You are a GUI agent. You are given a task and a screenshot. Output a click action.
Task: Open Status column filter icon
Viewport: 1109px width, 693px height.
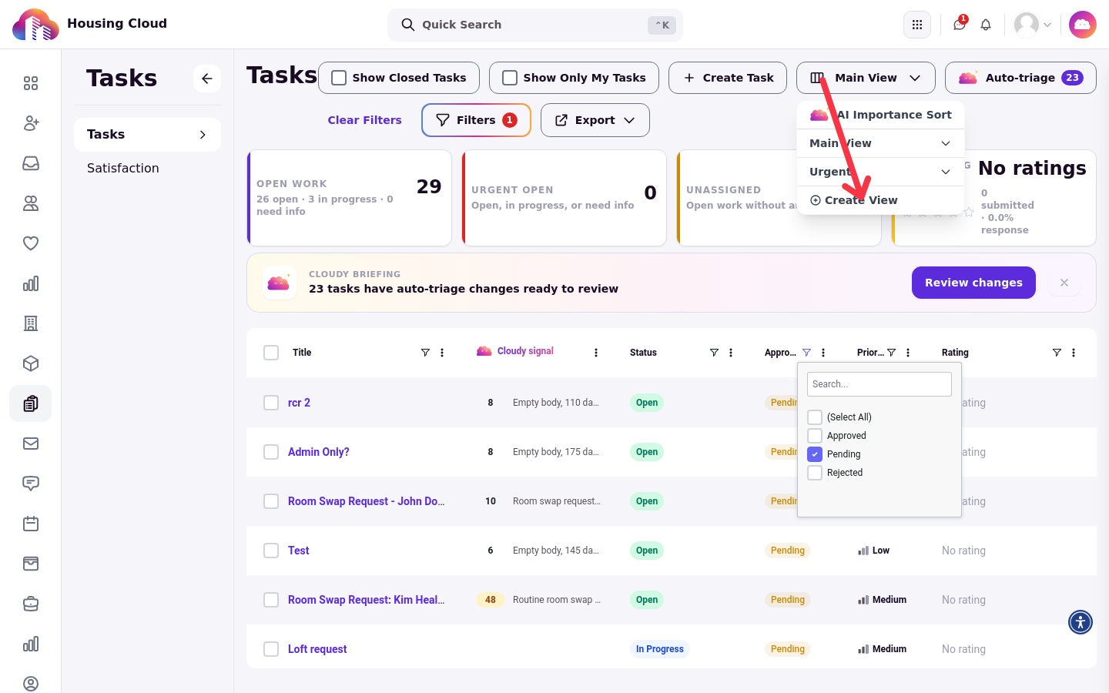point(714,353)
